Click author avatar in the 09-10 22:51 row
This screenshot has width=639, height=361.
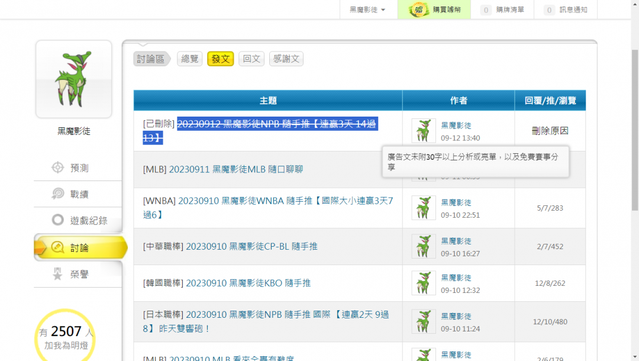[x=424, y=208]
